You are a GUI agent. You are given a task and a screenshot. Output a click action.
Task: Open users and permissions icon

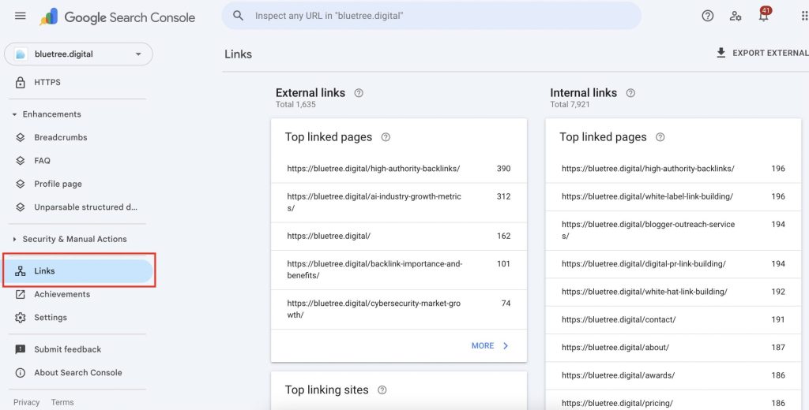pos(736,16)
